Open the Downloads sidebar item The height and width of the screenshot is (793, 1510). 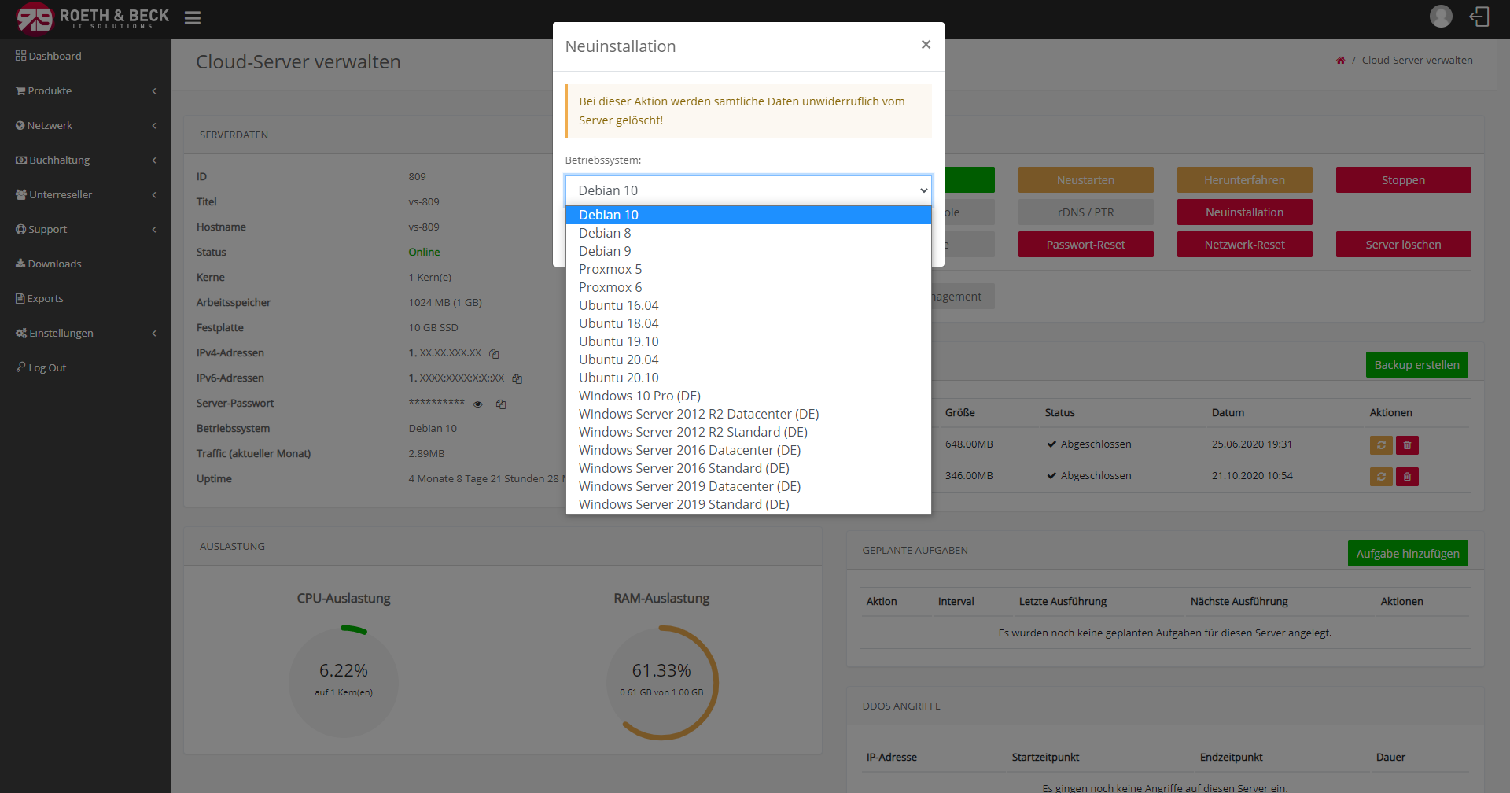54,264
